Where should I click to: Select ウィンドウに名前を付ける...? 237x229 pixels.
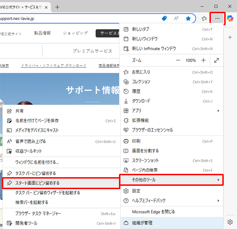pos(61,162)
